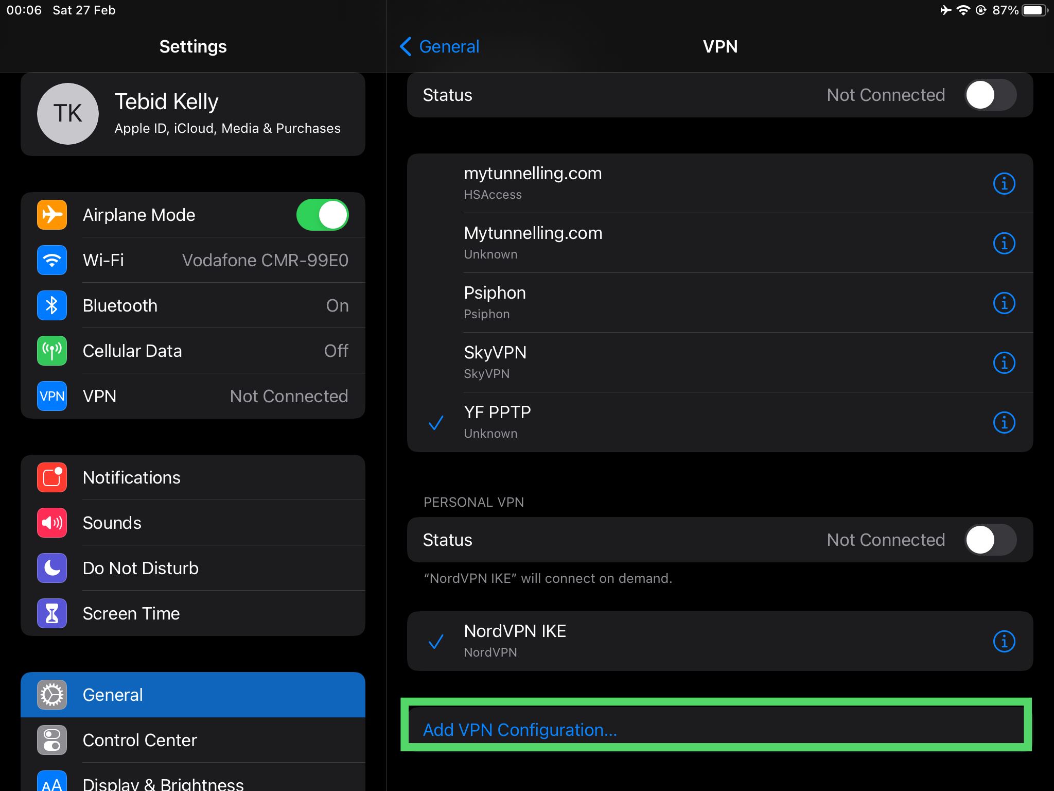1054x791 pixels.
Task: Tap info icon next to Psiphon
Action: pyautogui.click(x=1004, y=303)
